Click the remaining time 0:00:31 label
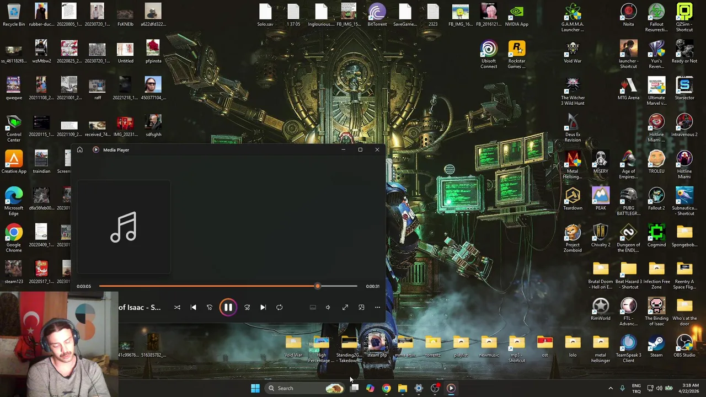The width and height of the screenshot is (706, 397). click(372, 286)
